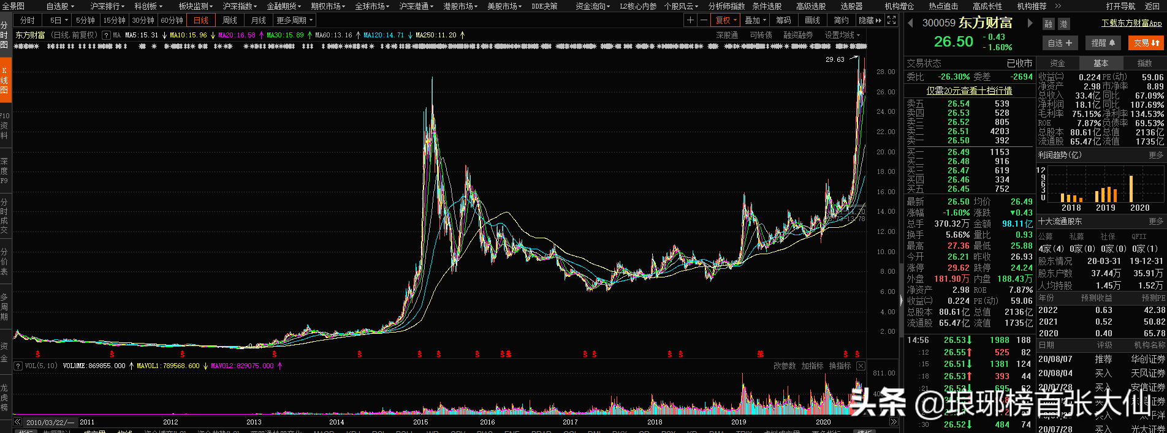
Task: Expand the 更多周期 dropdown
Action: tap(294, 20)
